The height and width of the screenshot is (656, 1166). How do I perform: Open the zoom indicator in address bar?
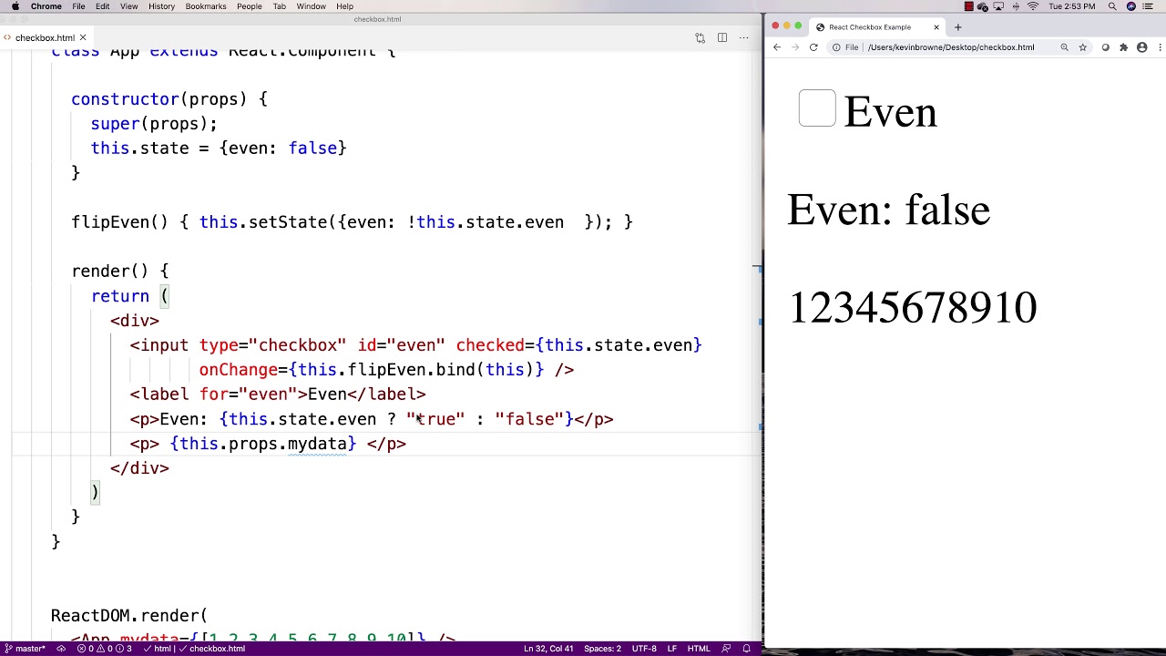tap(1064, 47)
